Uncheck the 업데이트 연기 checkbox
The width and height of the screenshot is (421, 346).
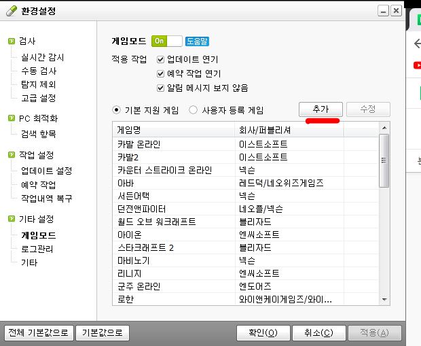(160, 59)
